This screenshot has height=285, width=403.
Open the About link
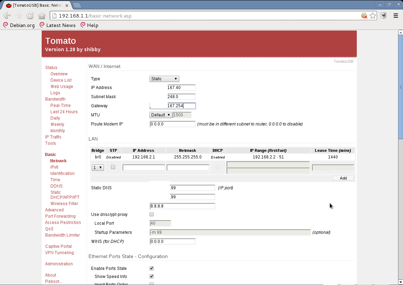51,275
